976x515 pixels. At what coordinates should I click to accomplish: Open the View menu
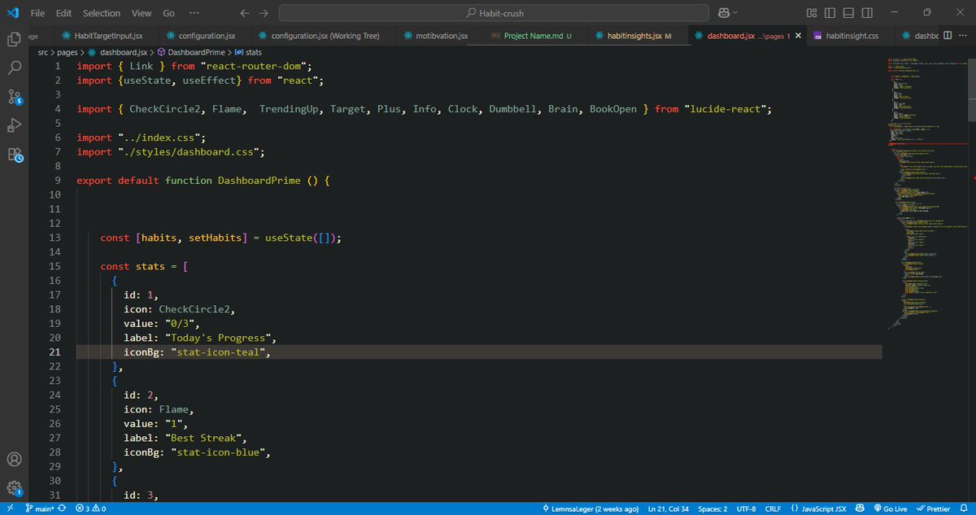142,13
